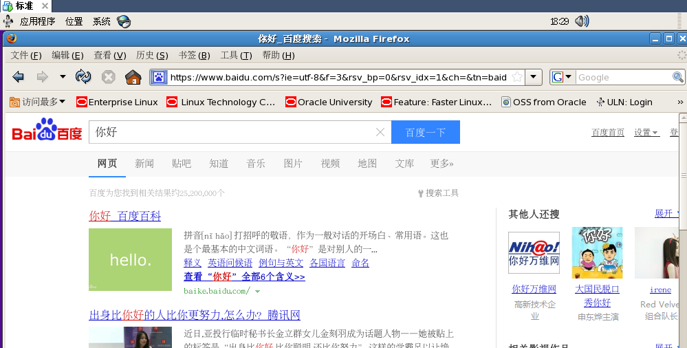Open the 文件(F) menu

point(26,55)
